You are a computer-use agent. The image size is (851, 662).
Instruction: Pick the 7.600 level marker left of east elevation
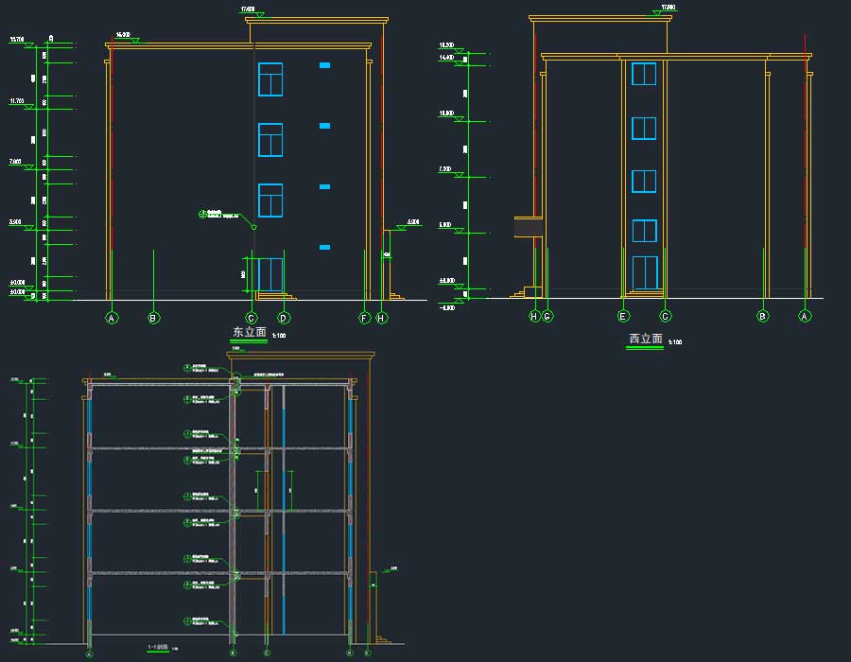[16, 163]
